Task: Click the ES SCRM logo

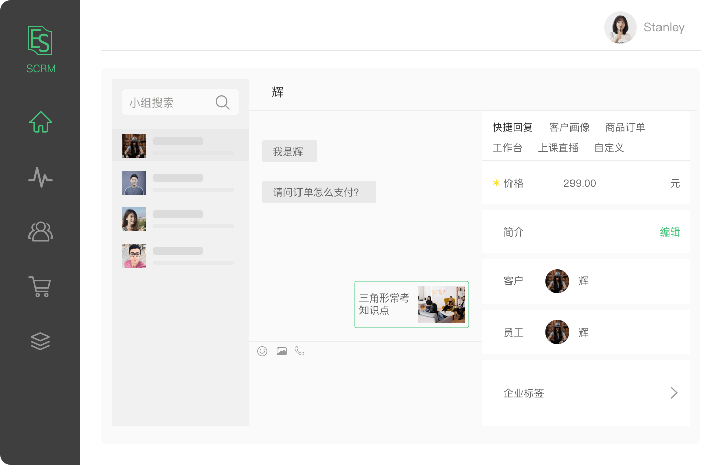Action: click(x=41, y=50)
